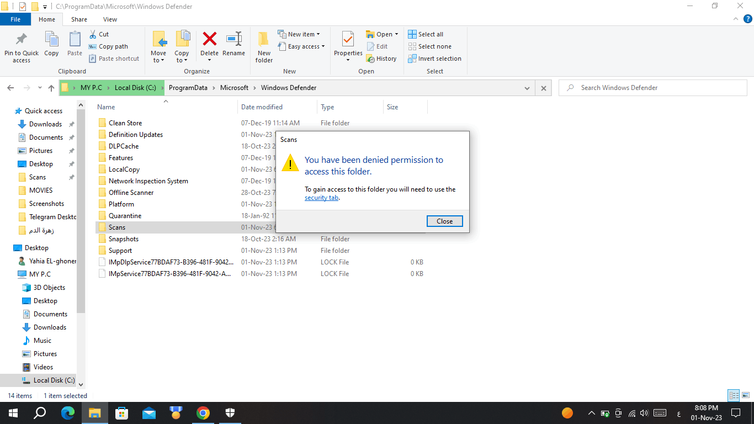Viewport: 754px width, 424px height.
Task: Open the Recent locations dropdown arrow
Action: coord(40,88)
